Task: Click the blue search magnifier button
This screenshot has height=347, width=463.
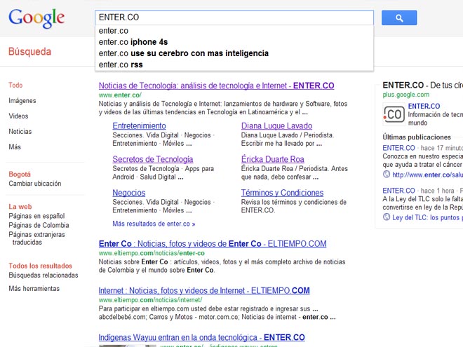Action: pos(399,18)
